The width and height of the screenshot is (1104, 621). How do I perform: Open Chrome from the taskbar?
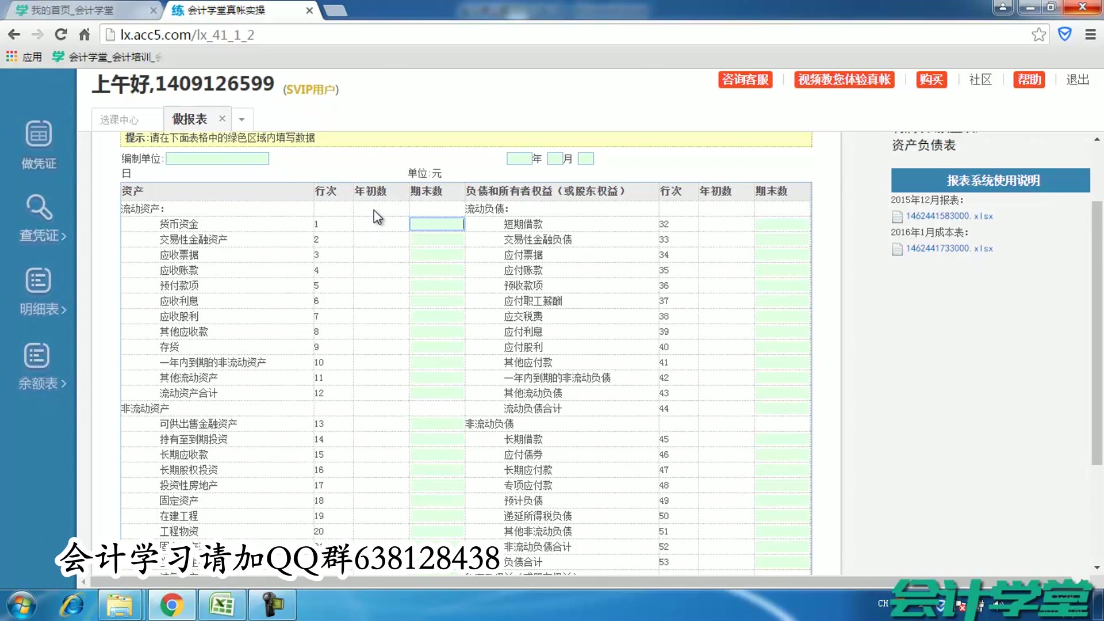tap(171, 605)
